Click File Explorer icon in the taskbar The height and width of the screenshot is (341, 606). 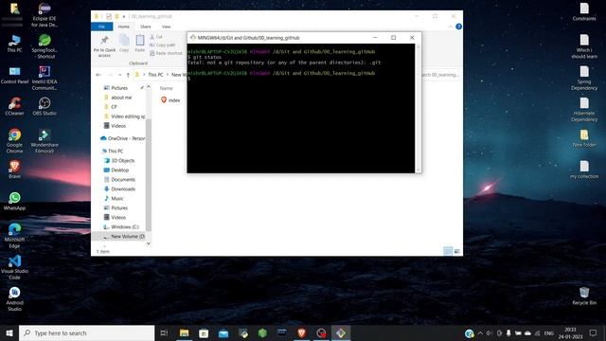click(x=185, y=332)
